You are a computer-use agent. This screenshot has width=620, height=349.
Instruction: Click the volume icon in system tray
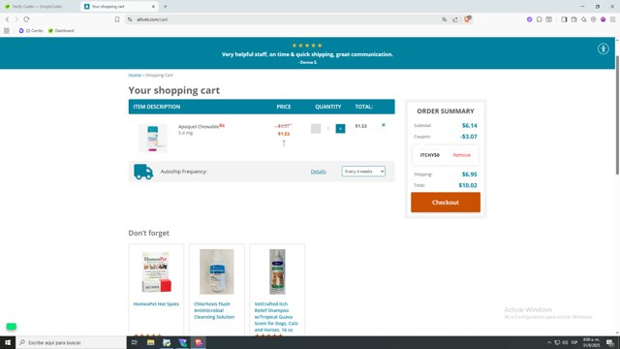[565, 342]
